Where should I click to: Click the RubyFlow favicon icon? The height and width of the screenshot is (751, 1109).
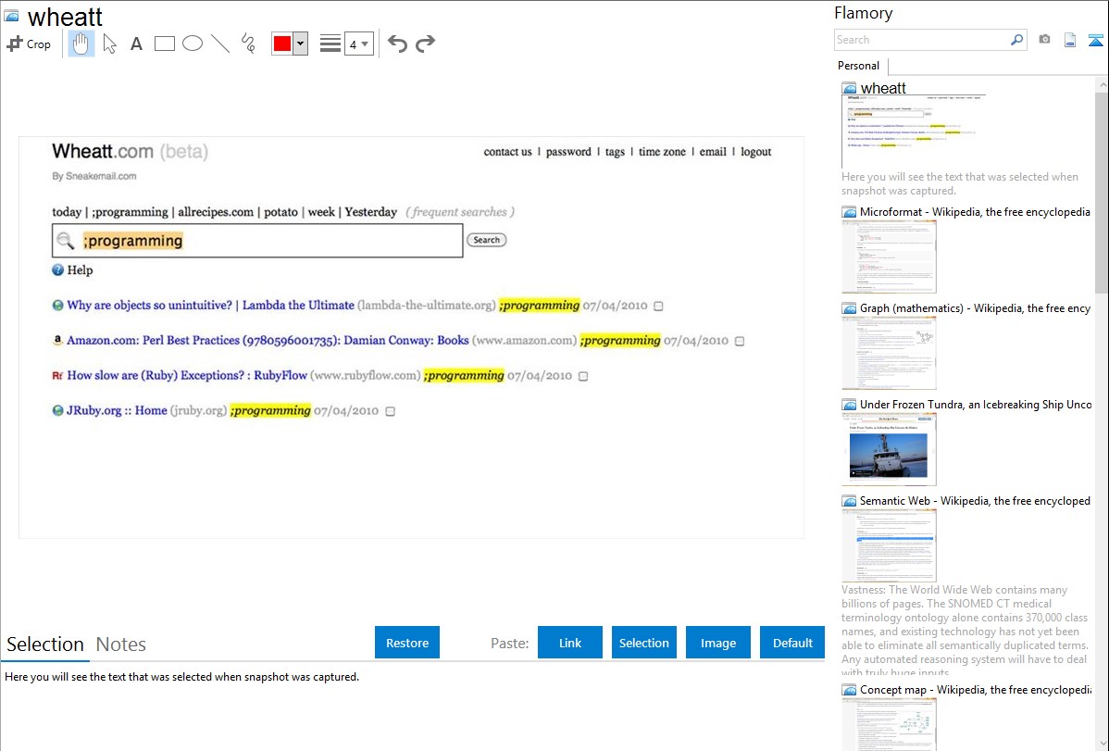pyautogui.click(x=58, y=375)
